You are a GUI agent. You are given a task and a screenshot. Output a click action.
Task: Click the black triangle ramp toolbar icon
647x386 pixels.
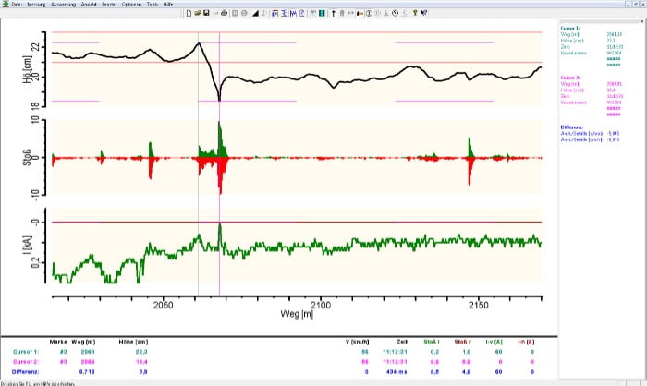pos(256,14)
